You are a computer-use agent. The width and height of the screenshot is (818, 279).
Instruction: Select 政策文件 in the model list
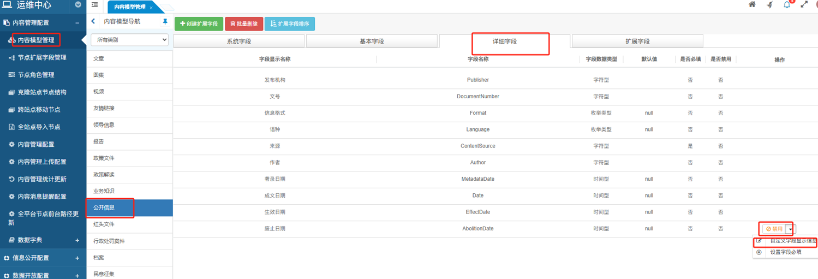(104, 158)
